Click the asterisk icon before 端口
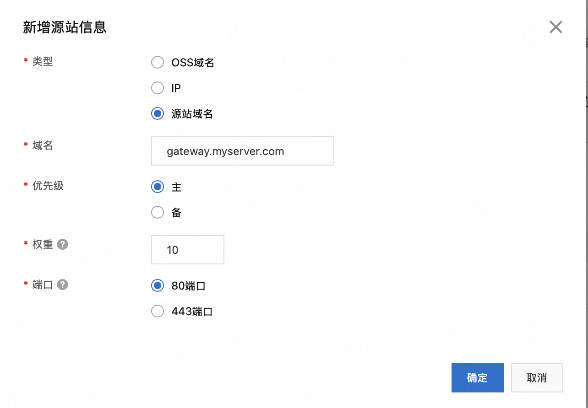This screenshot has height=408, width=588. point(25,284)
